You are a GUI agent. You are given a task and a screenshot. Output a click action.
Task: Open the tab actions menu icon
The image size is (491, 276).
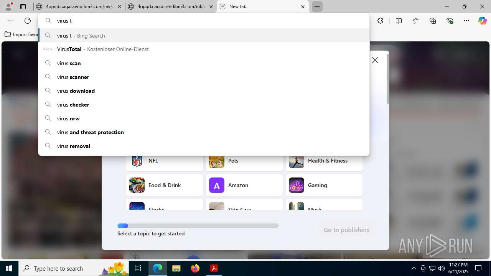point(23,7)
